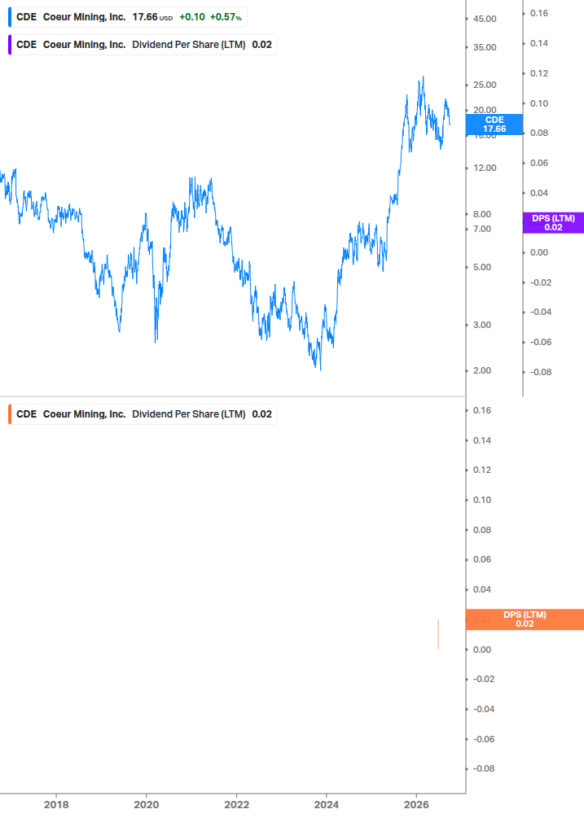Click the 8.00 price axis label
Screen dimensions: 584x818
(x=482, y=214)
